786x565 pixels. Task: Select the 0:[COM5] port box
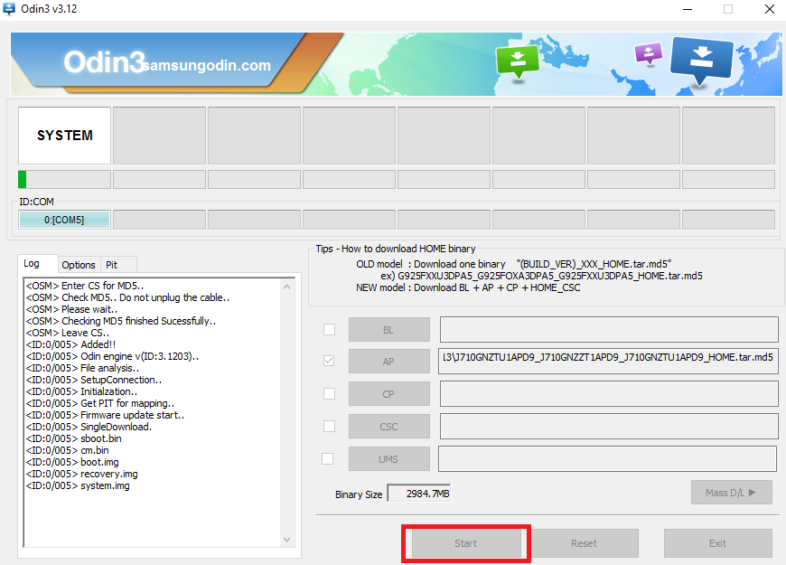pos(64,220)
